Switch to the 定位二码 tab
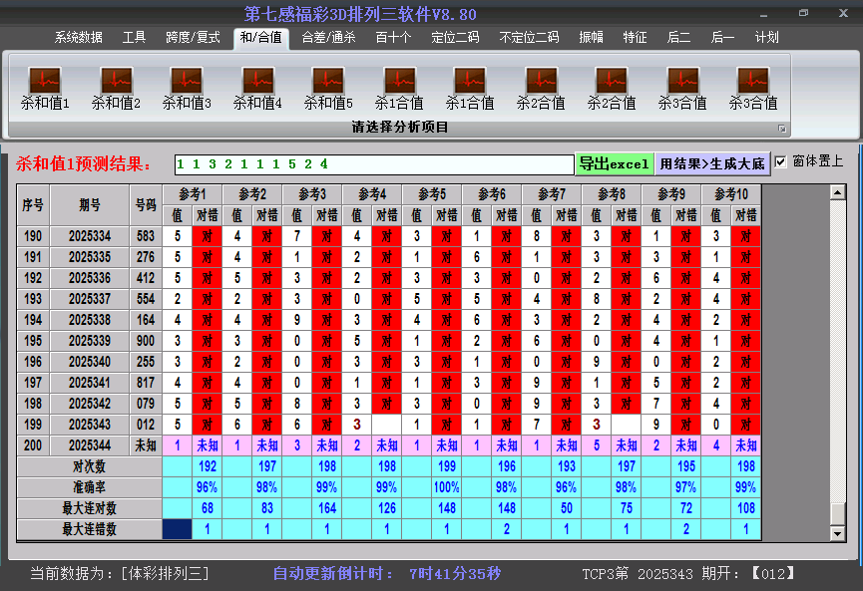The width and height of the screenshot is (863, 591). click(x=455, y=38)
